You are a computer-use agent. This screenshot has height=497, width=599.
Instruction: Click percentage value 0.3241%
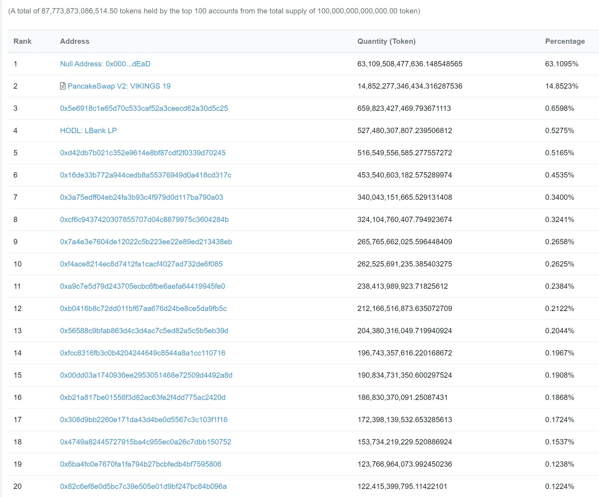[560, 220]
